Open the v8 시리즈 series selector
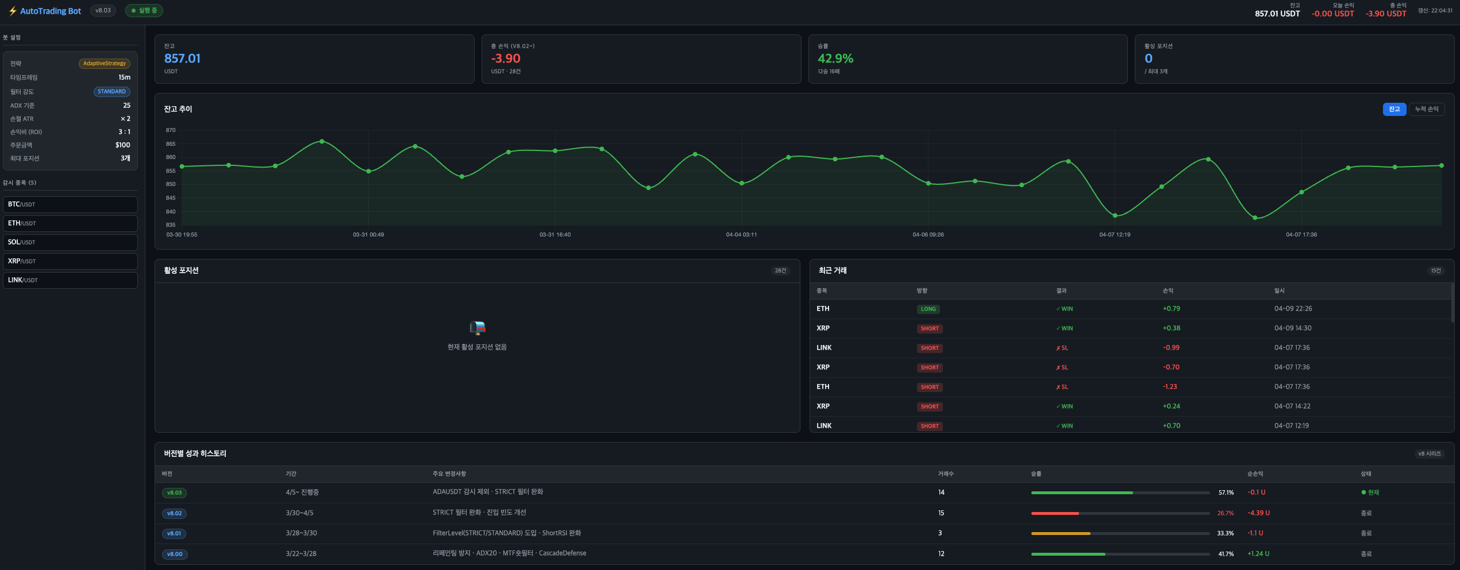 tap(1429, 454)
